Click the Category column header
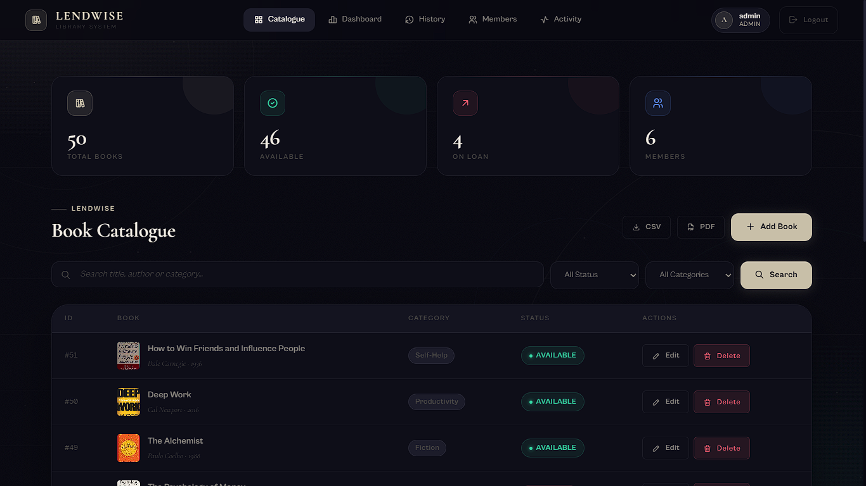The image size is (866, 486). pyautogui.click(x=429, y=318)
